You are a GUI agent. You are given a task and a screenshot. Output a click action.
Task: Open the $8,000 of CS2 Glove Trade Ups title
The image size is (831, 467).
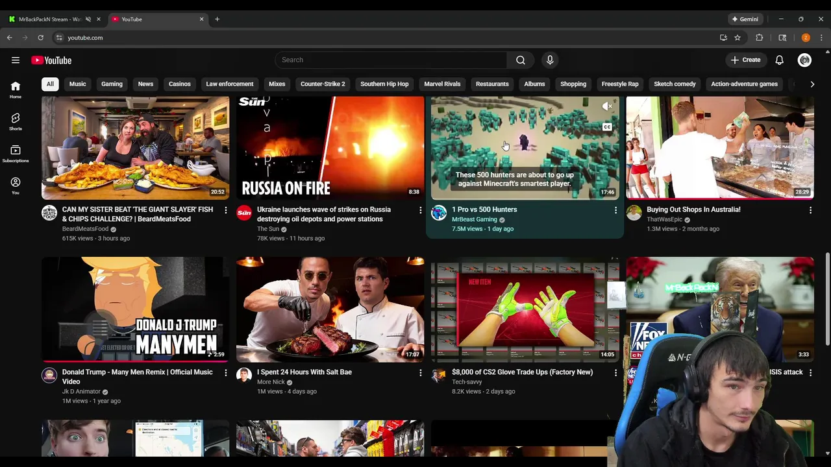pyautogui.click(x=522, y=372)
